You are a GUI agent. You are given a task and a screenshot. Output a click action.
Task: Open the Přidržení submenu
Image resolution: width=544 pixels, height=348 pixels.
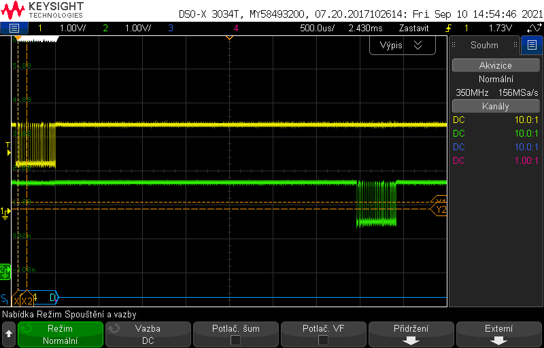[411, 334]
